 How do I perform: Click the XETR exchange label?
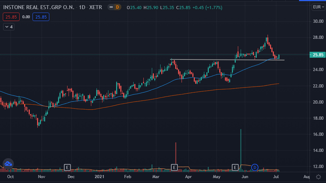pyautogui.click(x=95, y=7)
